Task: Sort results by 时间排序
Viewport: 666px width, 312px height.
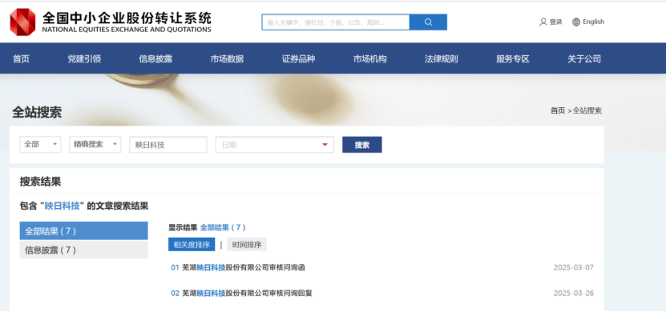Action: pyautogui.click(x=247, y=245)
